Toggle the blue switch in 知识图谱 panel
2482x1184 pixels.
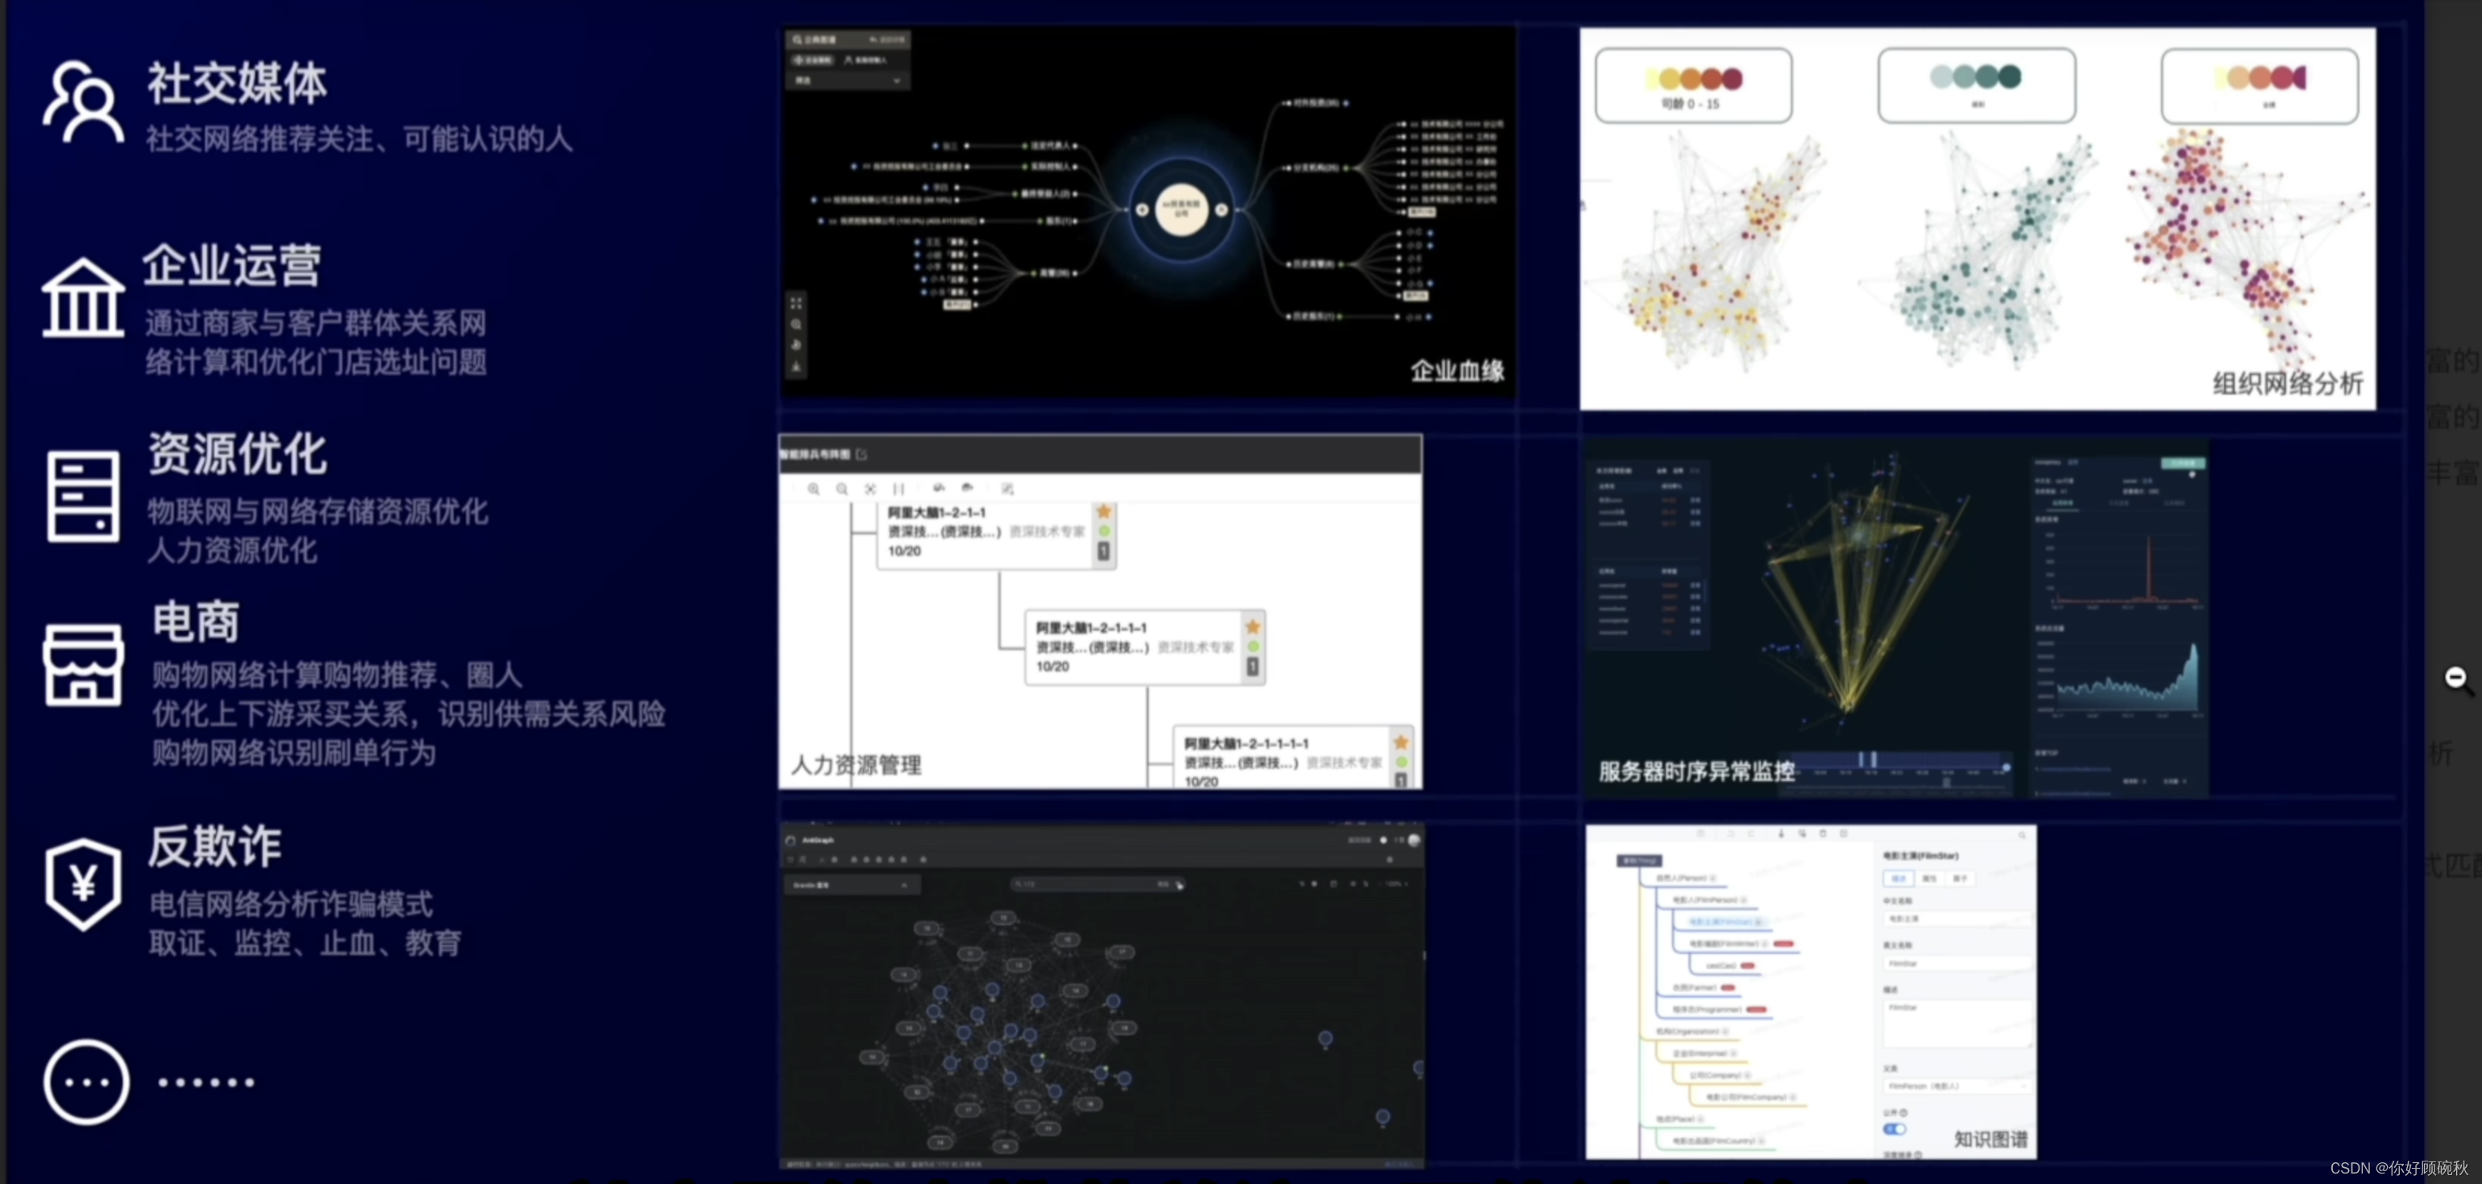[1895, 1129]
